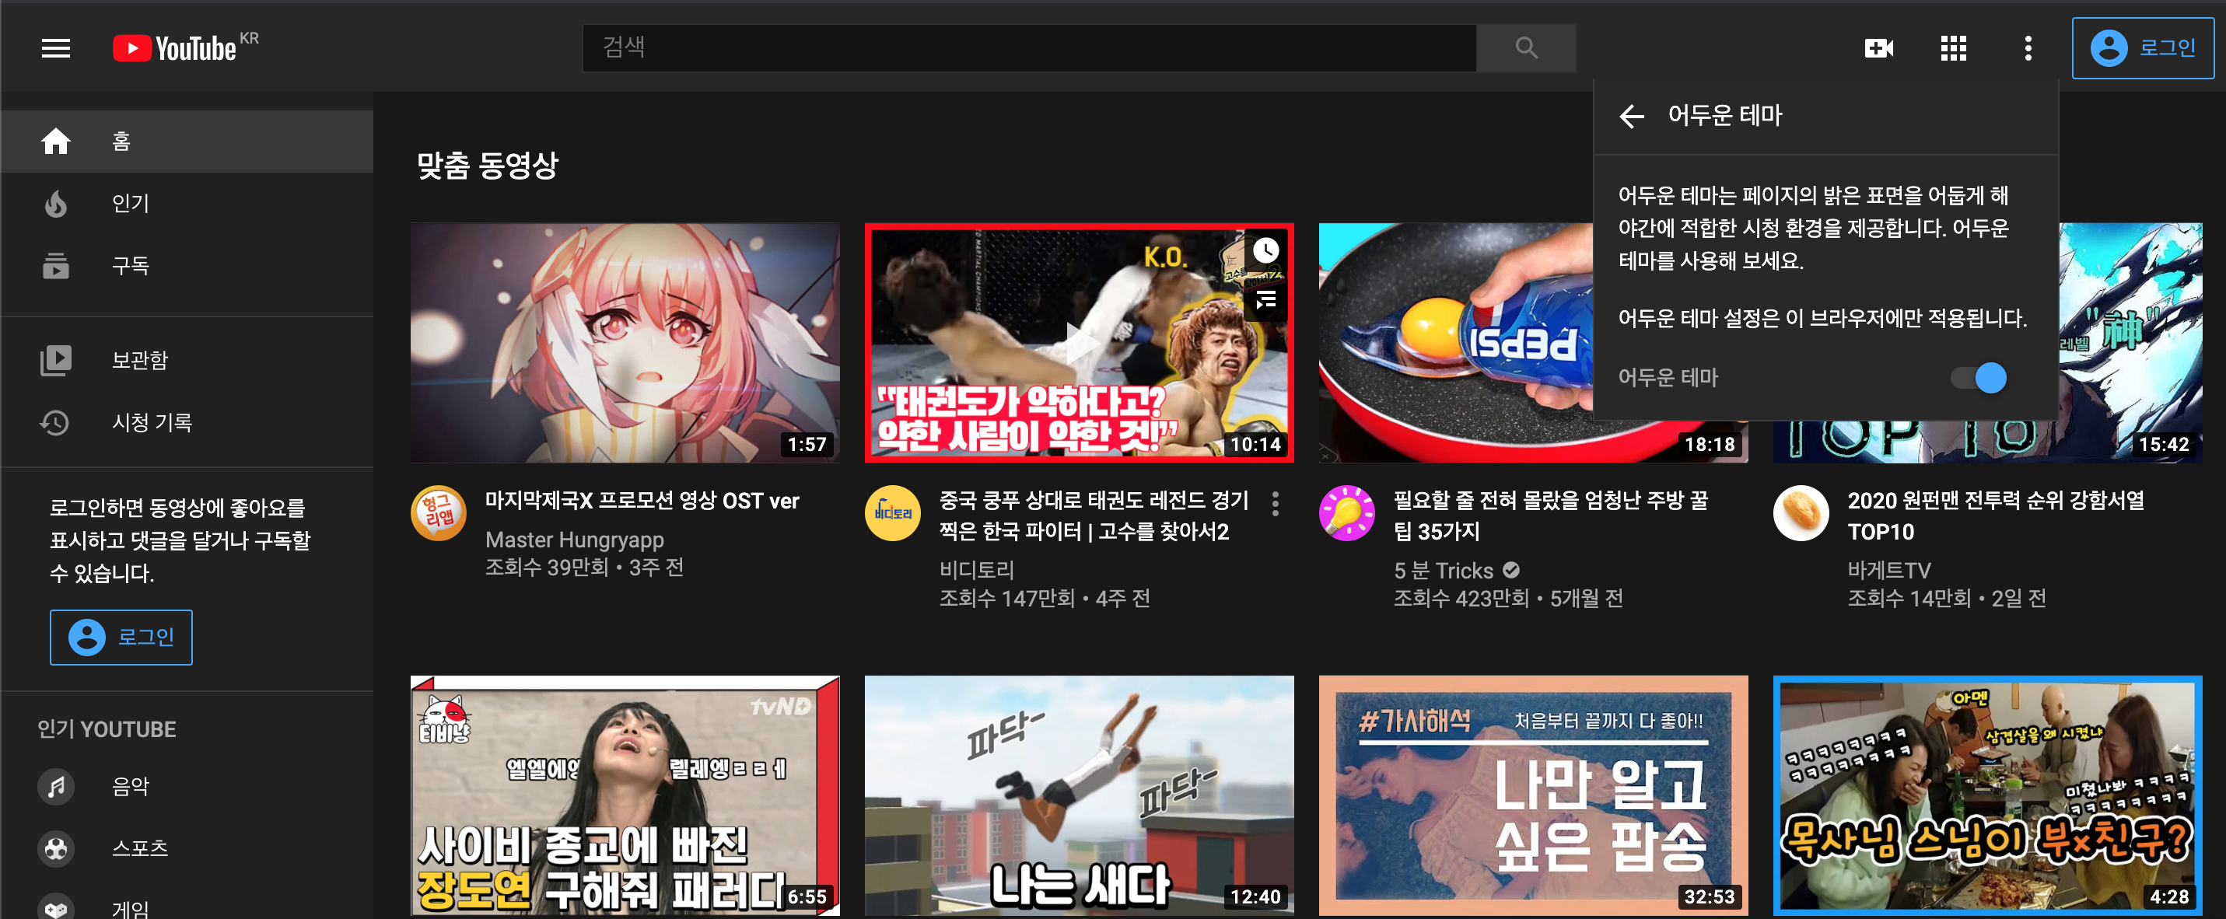
Task: Click the 인기 YOUTUBE sidebar heading
Action: pos(107,730)
